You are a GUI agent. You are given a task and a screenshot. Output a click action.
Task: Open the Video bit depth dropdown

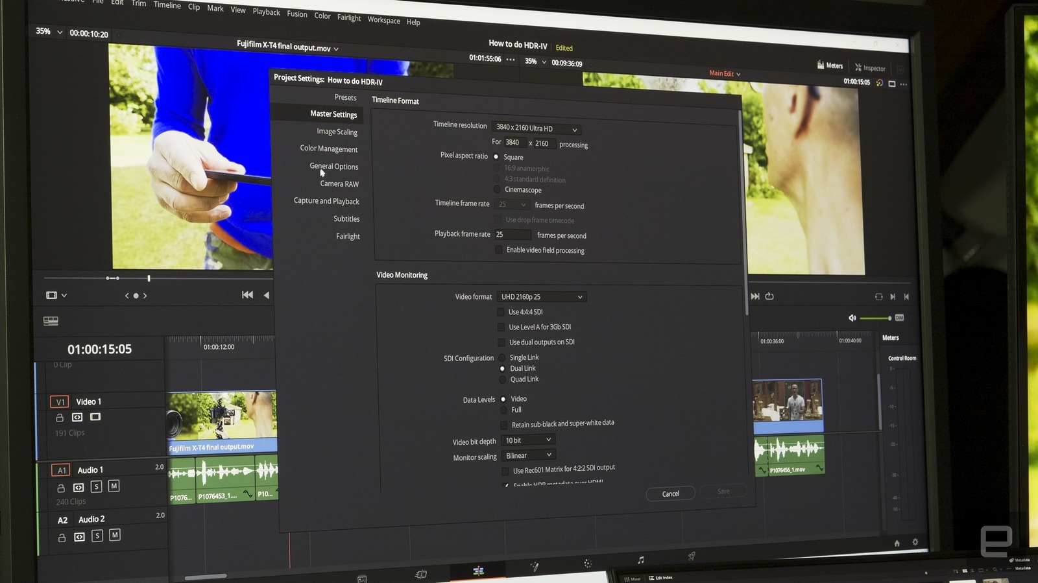(x=529, y=440)
